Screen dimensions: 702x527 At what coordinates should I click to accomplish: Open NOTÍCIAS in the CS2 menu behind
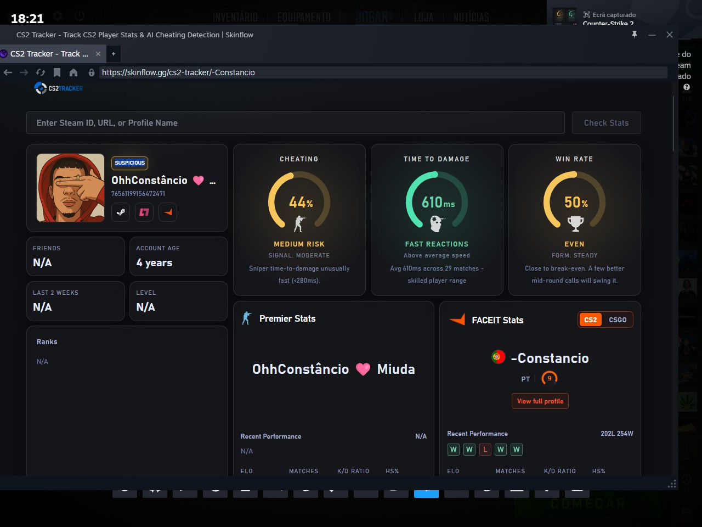(471, 17)
